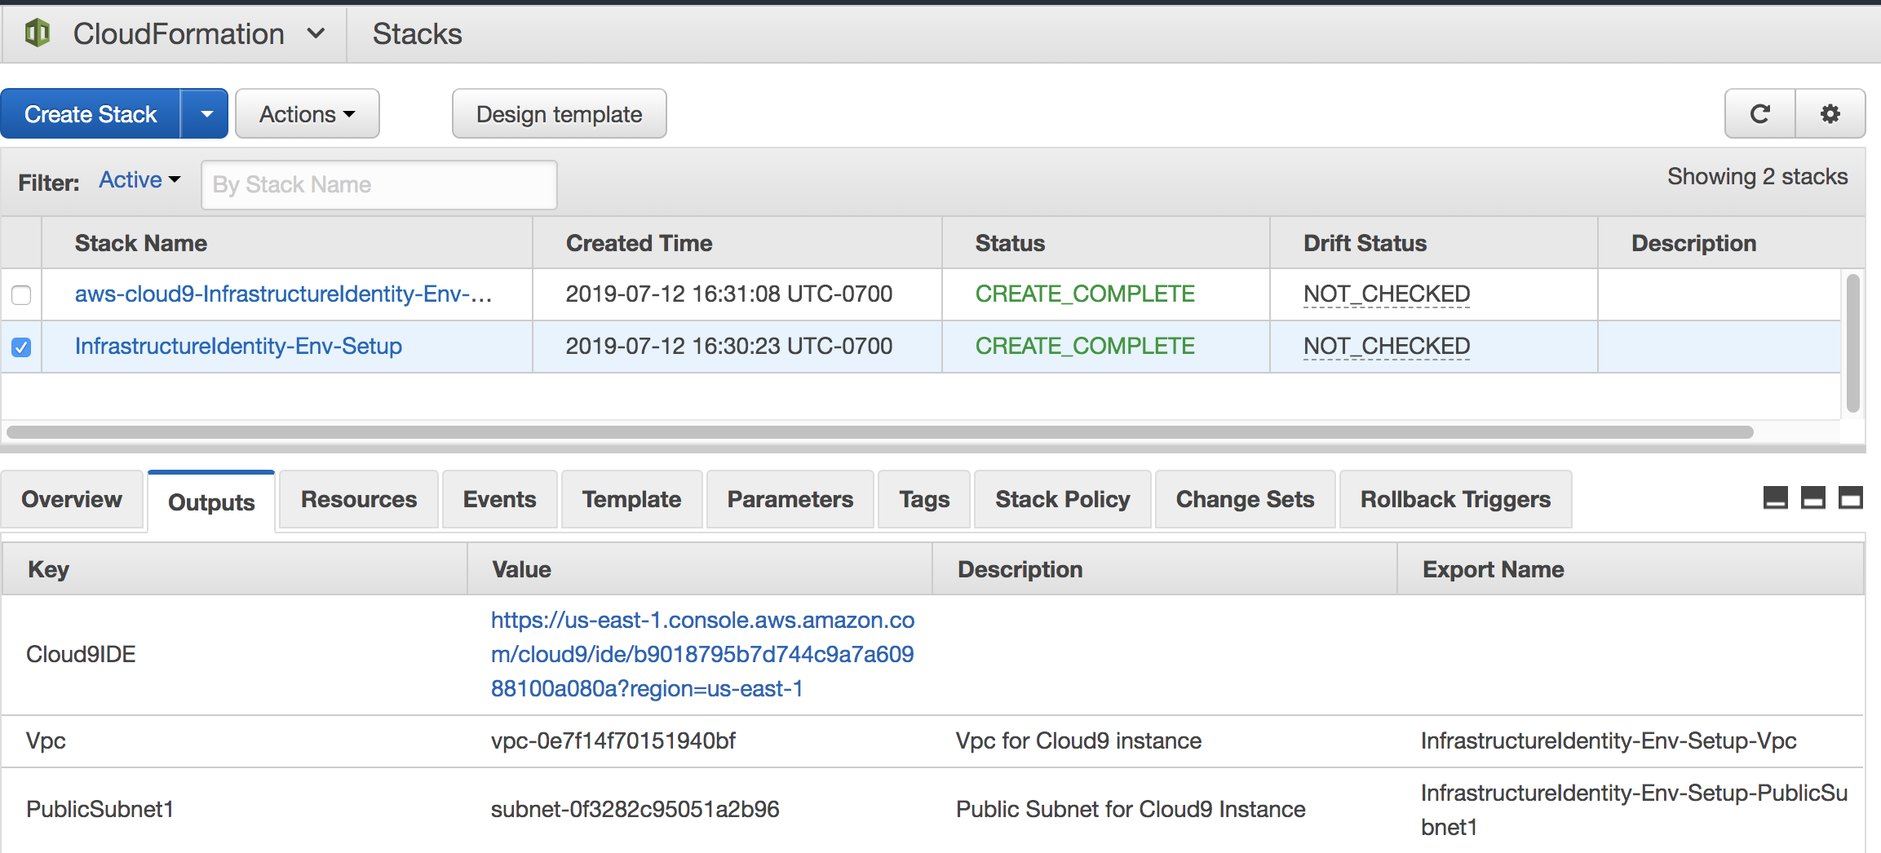Open the InfrastructureIdentity-Env-Setup stack link
Viewport: 1881px width, 853px height.
(238, 346)
